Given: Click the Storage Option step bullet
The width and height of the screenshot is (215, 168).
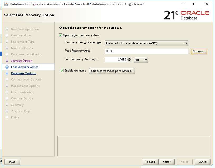Looking at the screenshot, I should tap(7, 61).
